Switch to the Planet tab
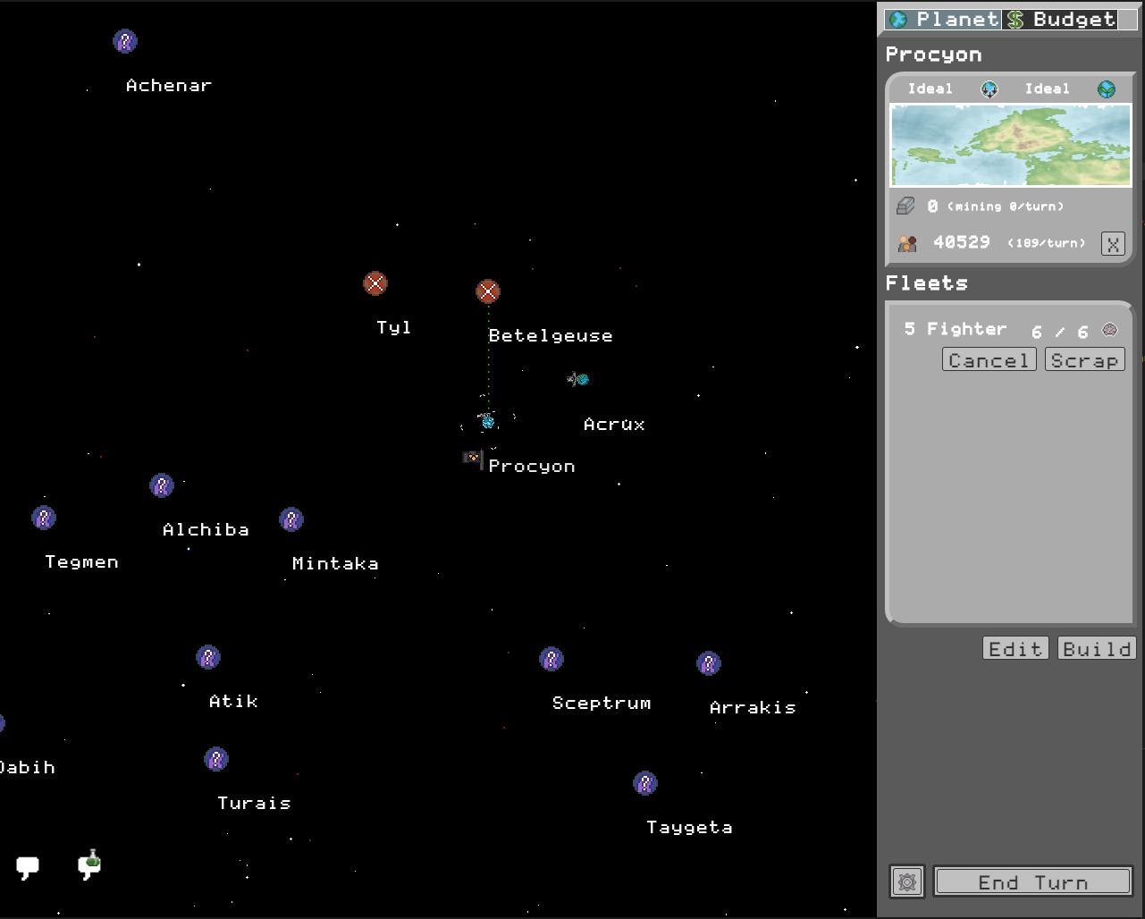The image size is (1145, 919). tap(944, 20)
